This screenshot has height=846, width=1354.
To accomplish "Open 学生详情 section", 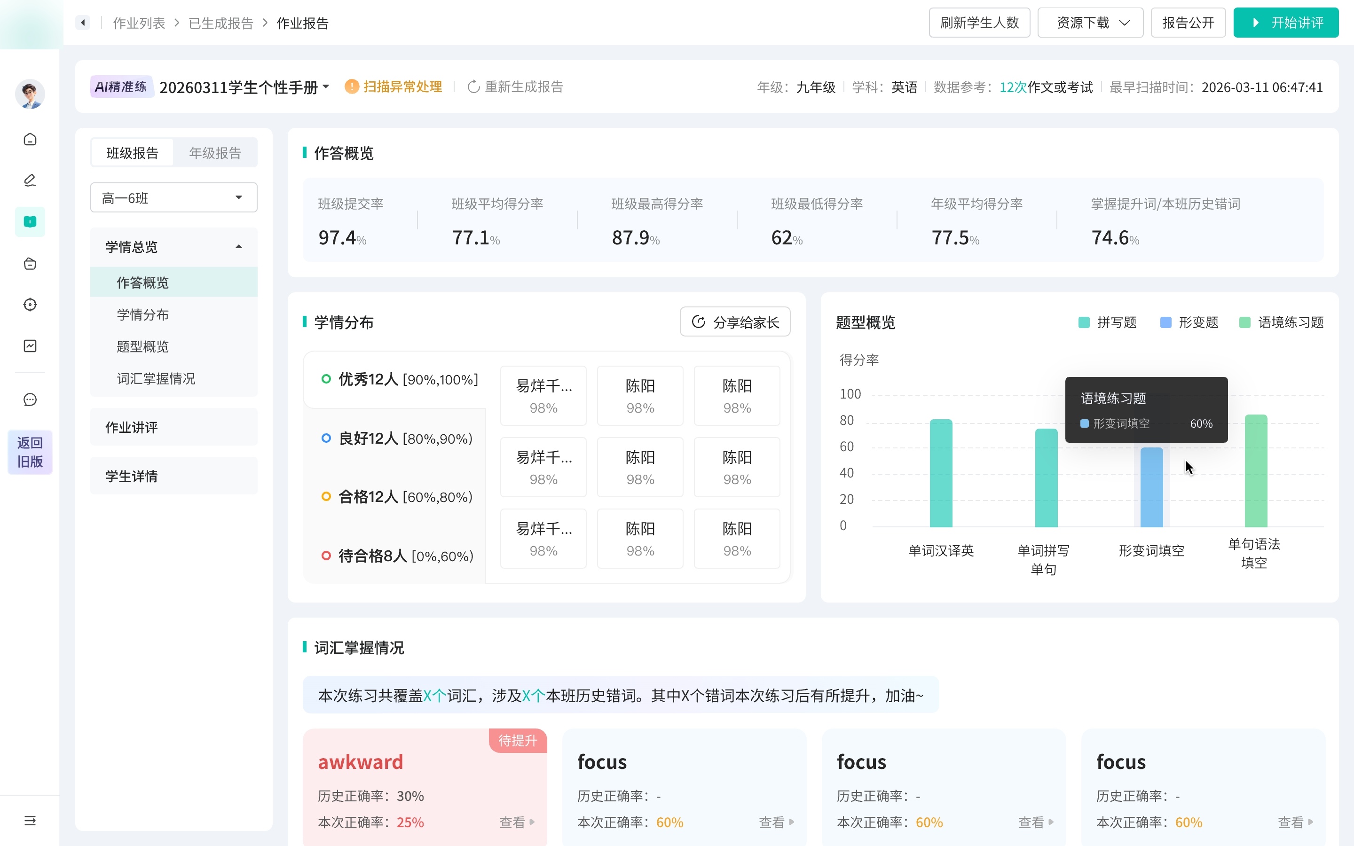I will coord(174,476).
